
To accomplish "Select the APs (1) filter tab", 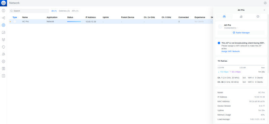I will [75, 11].
